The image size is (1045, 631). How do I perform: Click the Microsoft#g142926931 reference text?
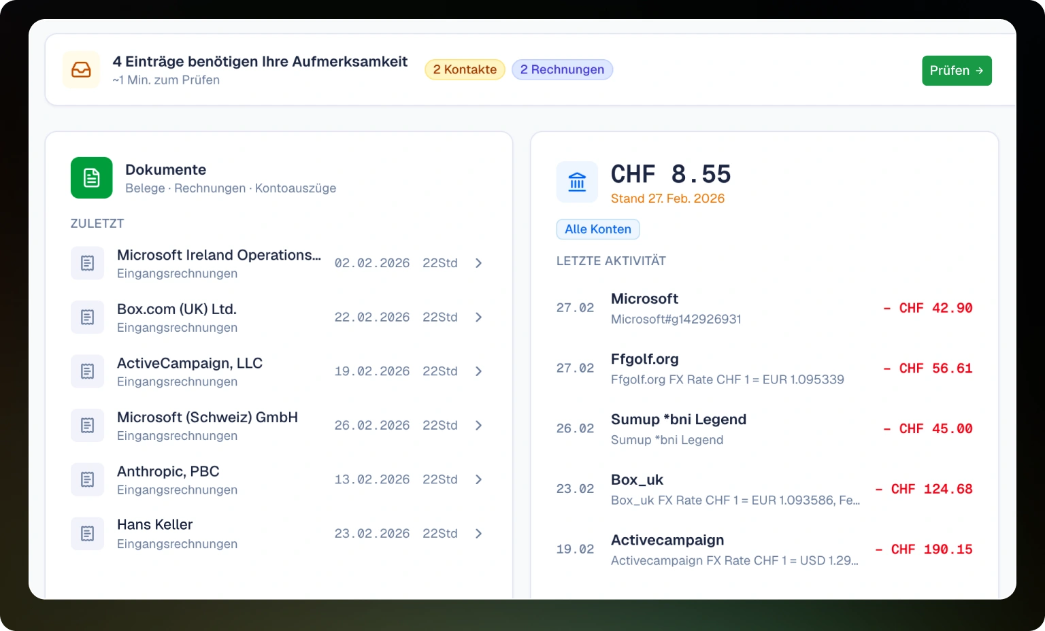pyautogui.click(x=676, y=319)
